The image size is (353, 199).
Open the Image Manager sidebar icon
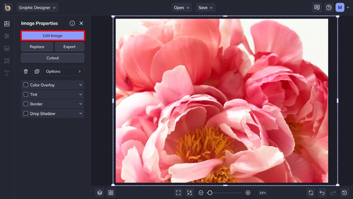click(x=7, y=24)
